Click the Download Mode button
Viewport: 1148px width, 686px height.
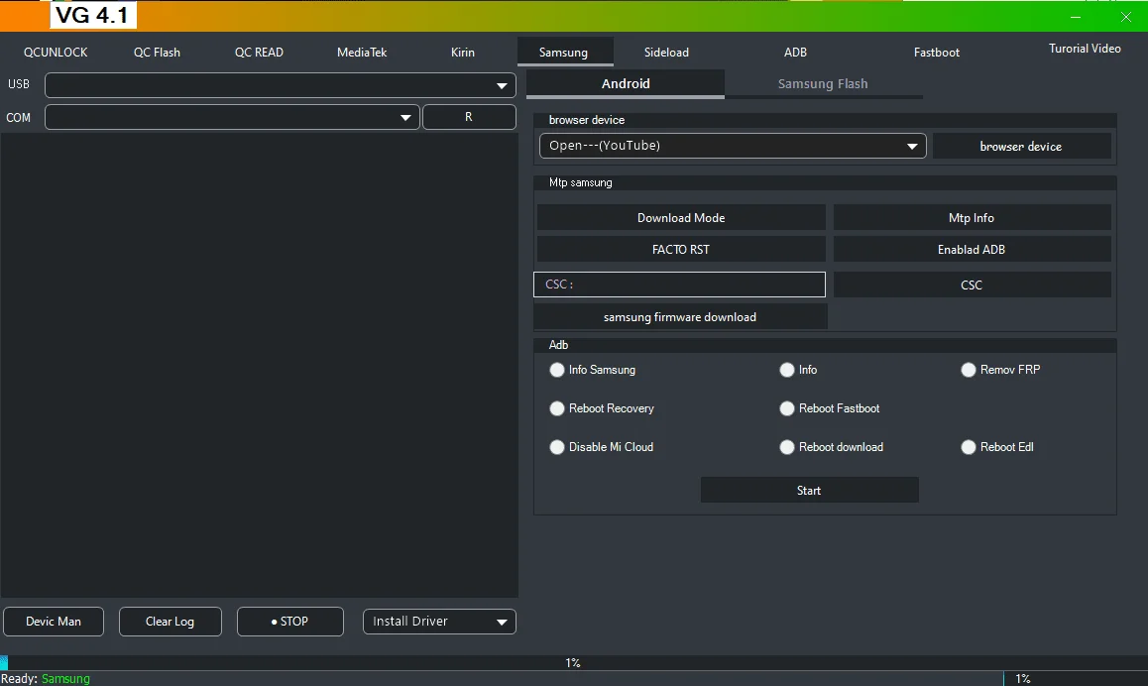point(681,217)
